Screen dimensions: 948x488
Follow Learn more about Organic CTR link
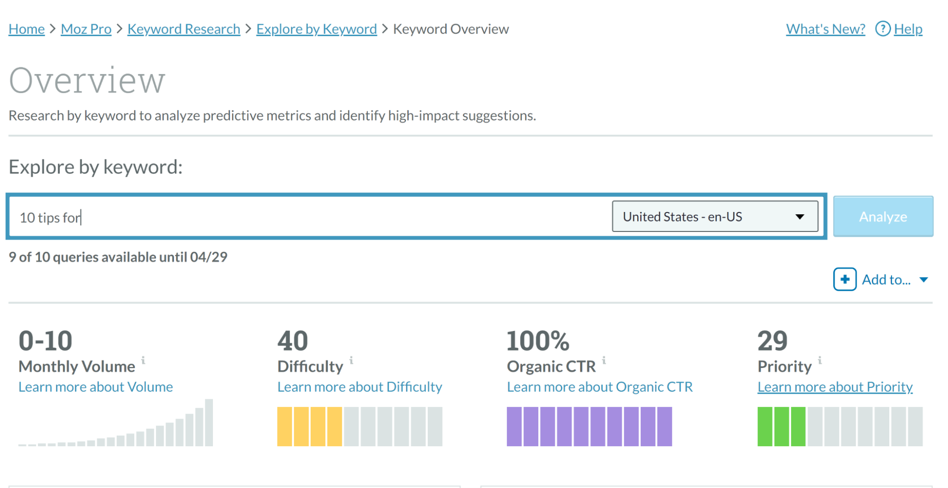click(599, 387)
